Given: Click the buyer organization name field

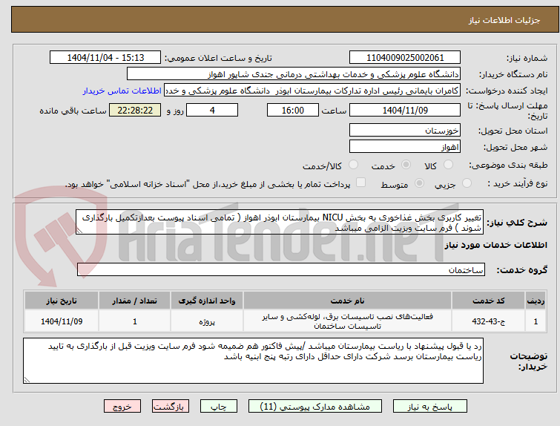Looking at the screenshot, I should [x=293, y=74].
